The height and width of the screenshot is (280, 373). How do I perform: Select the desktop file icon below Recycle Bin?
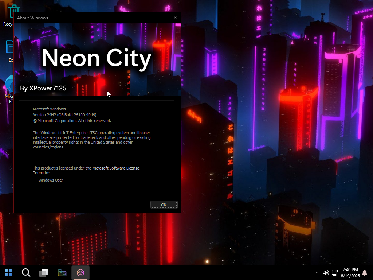tap(9, 51)
